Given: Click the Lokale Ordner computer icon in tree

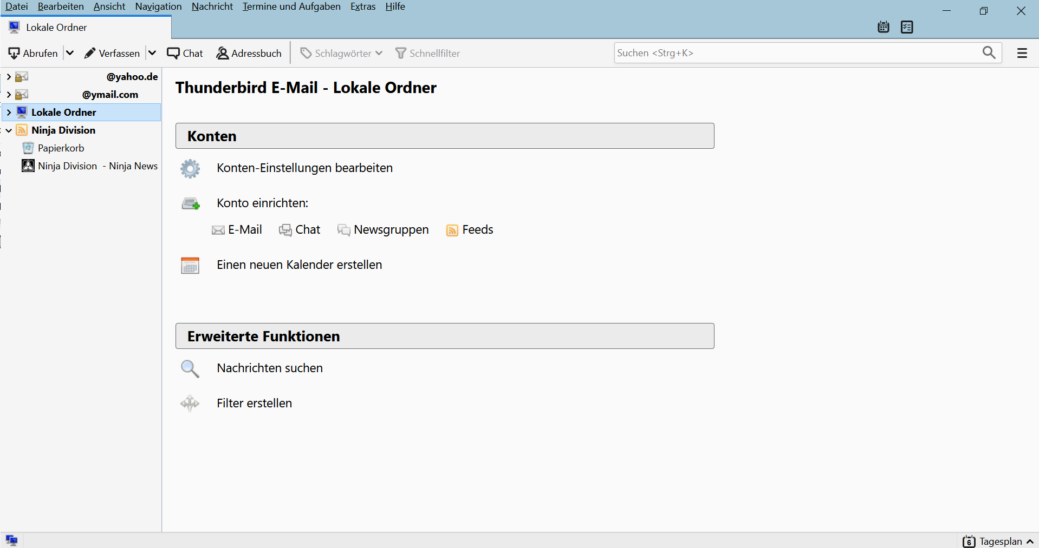Looking at the screenshot, I should click(22, 113).
